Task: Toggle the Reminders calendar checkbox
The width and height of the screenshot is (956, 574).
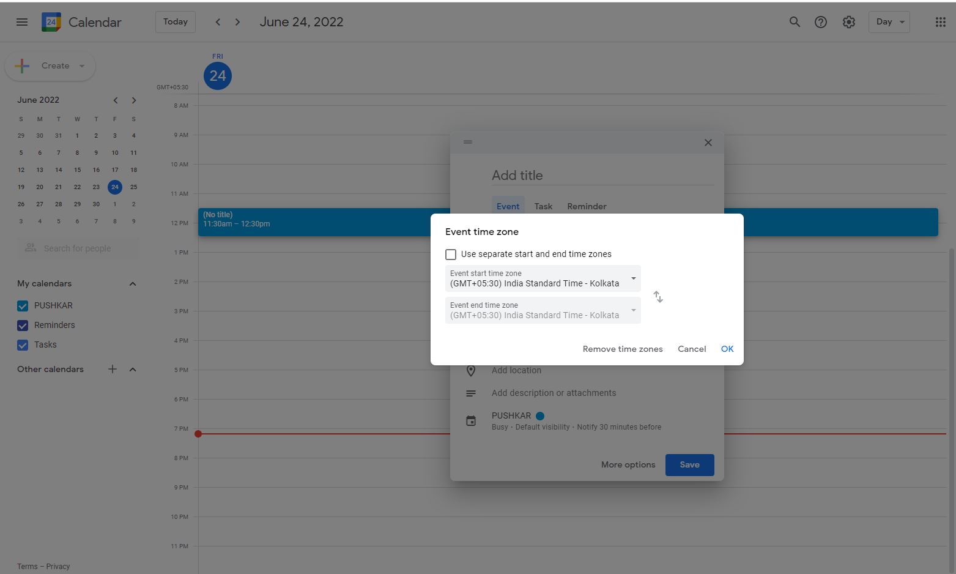Action: pos(23,326)
